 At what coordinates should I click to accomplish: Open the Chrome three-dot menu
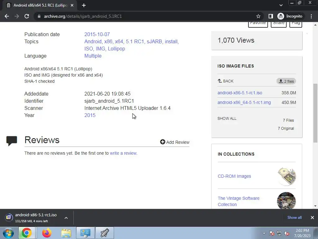(311, 16)
